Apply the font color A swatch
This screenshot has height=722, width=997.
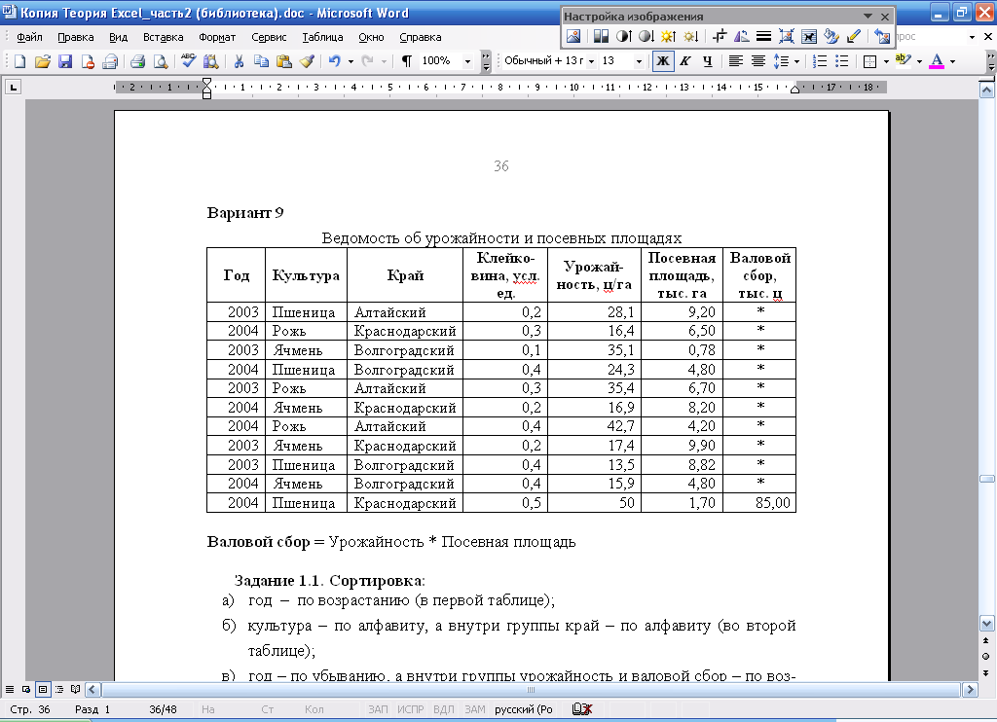pyautogui.click(x=937, y=61)
